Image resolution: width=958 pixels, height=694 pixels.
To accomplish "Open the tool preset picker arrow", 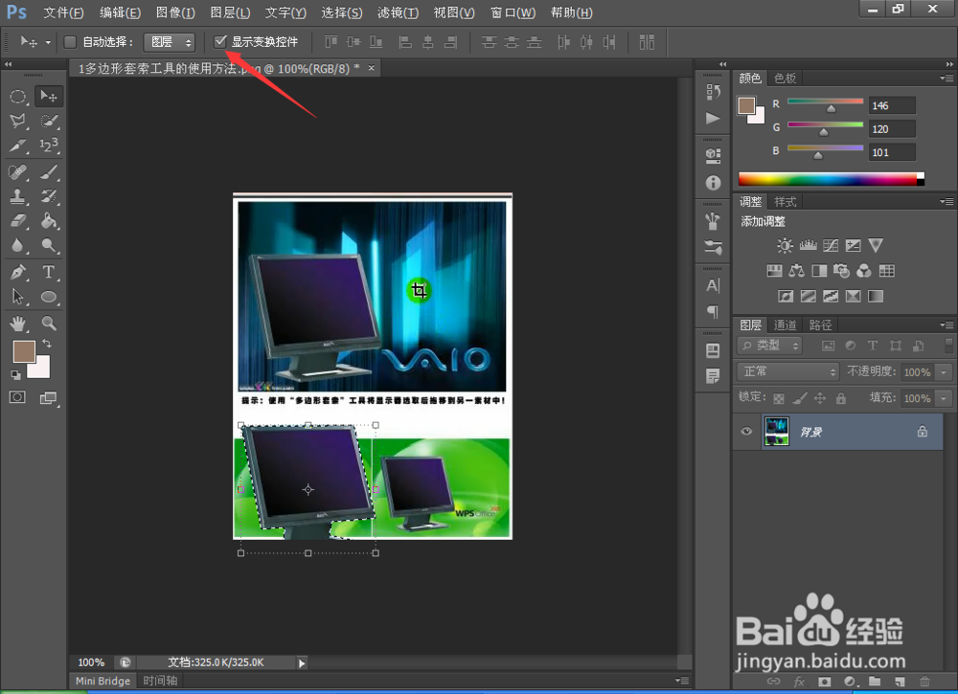I will (x=48, y=42).
